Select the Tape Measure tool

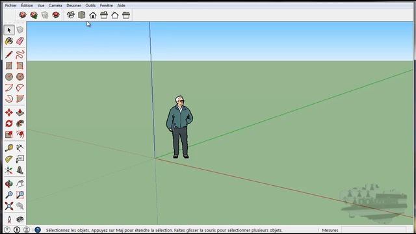point(9,148)
